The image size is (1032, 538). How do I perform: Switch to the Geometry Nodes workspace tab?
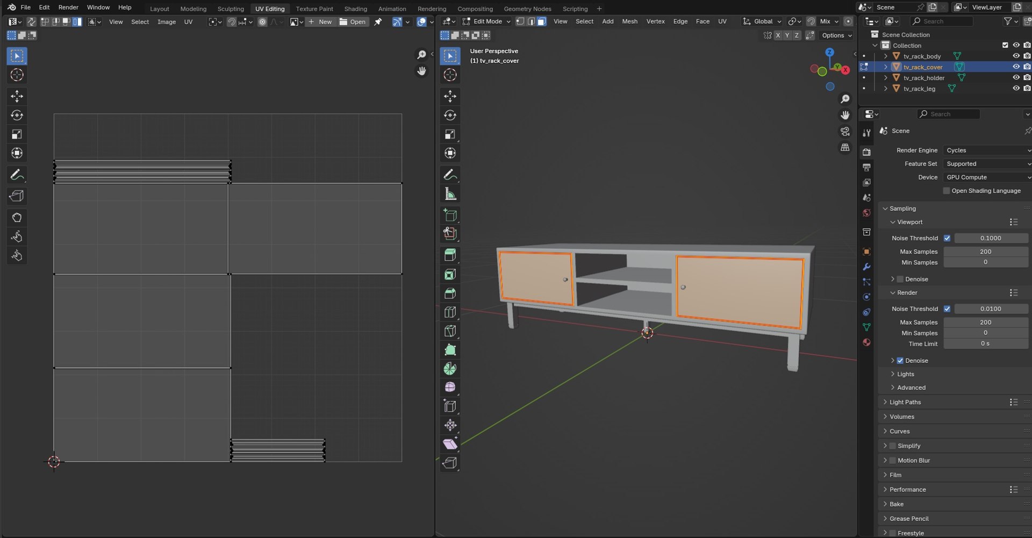tap(527, 9)
